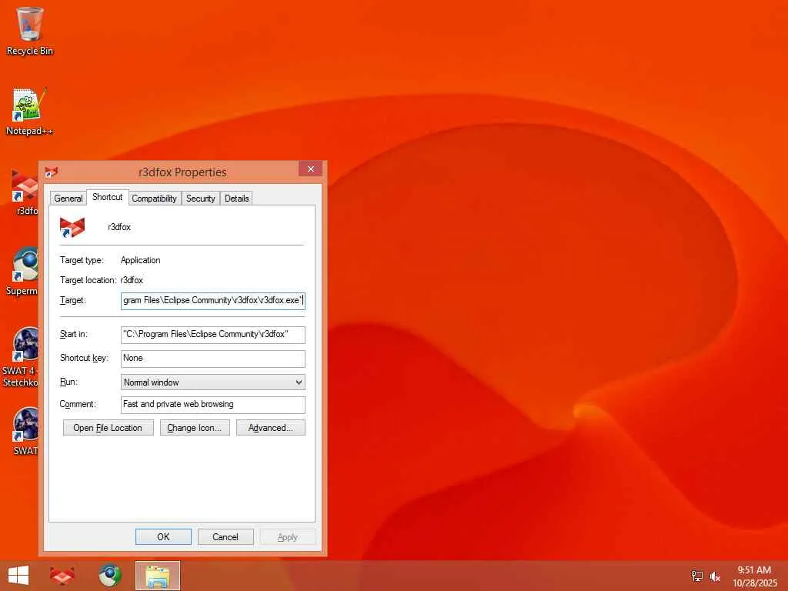Viewport: 788px width, 591px height.
Task: Open the taskbar clock and date
Action: click(754, 576)
